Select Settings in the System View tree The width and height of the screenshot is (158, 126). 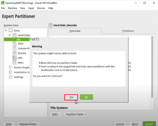(x=19, y=77)
